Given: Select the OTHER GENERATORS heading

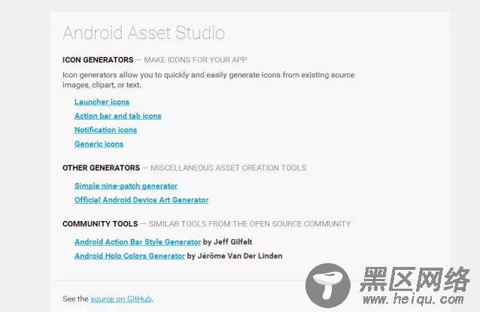Looking at the screenshot, I should point(101,168).
